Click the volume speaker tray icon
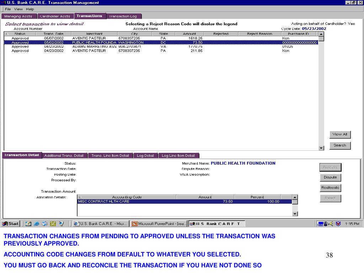The image size is (364, 273). point(332,224)
